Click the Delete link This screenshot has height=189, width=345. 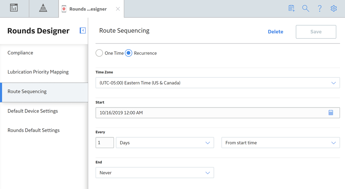pyautogui.click(x=276, y=32)
